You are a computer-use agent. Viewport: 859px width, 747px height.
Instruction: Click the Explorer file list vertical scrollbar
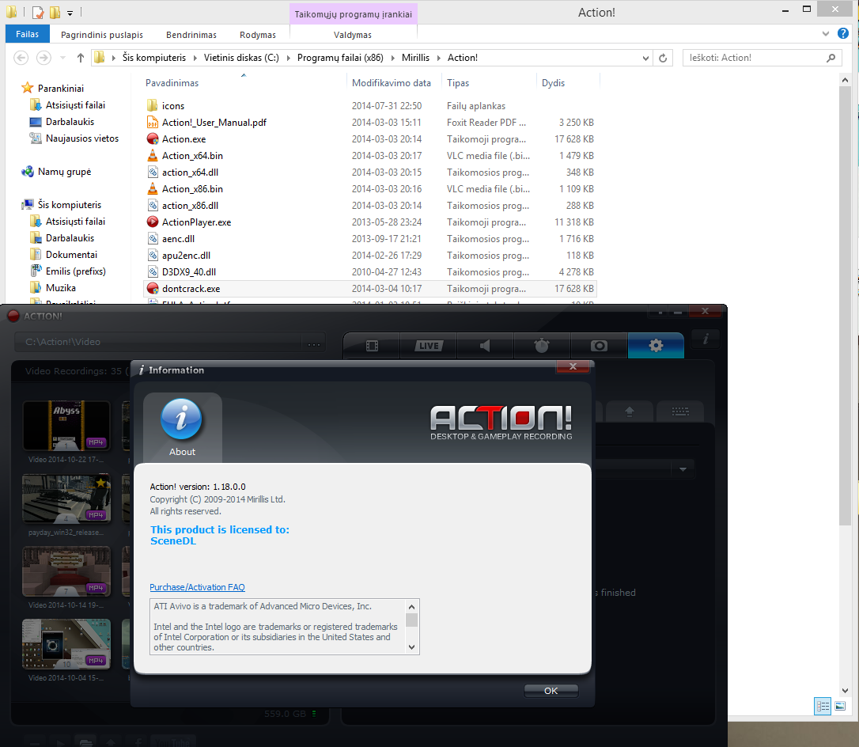click(845, 305)
